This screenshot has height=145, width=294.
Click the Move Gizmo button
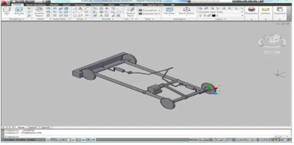click(186, 11)
